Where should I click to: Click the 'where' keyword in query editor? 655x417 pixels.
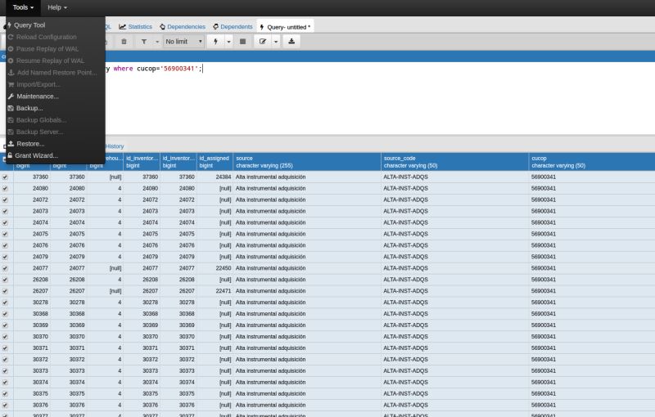(124, 69)
